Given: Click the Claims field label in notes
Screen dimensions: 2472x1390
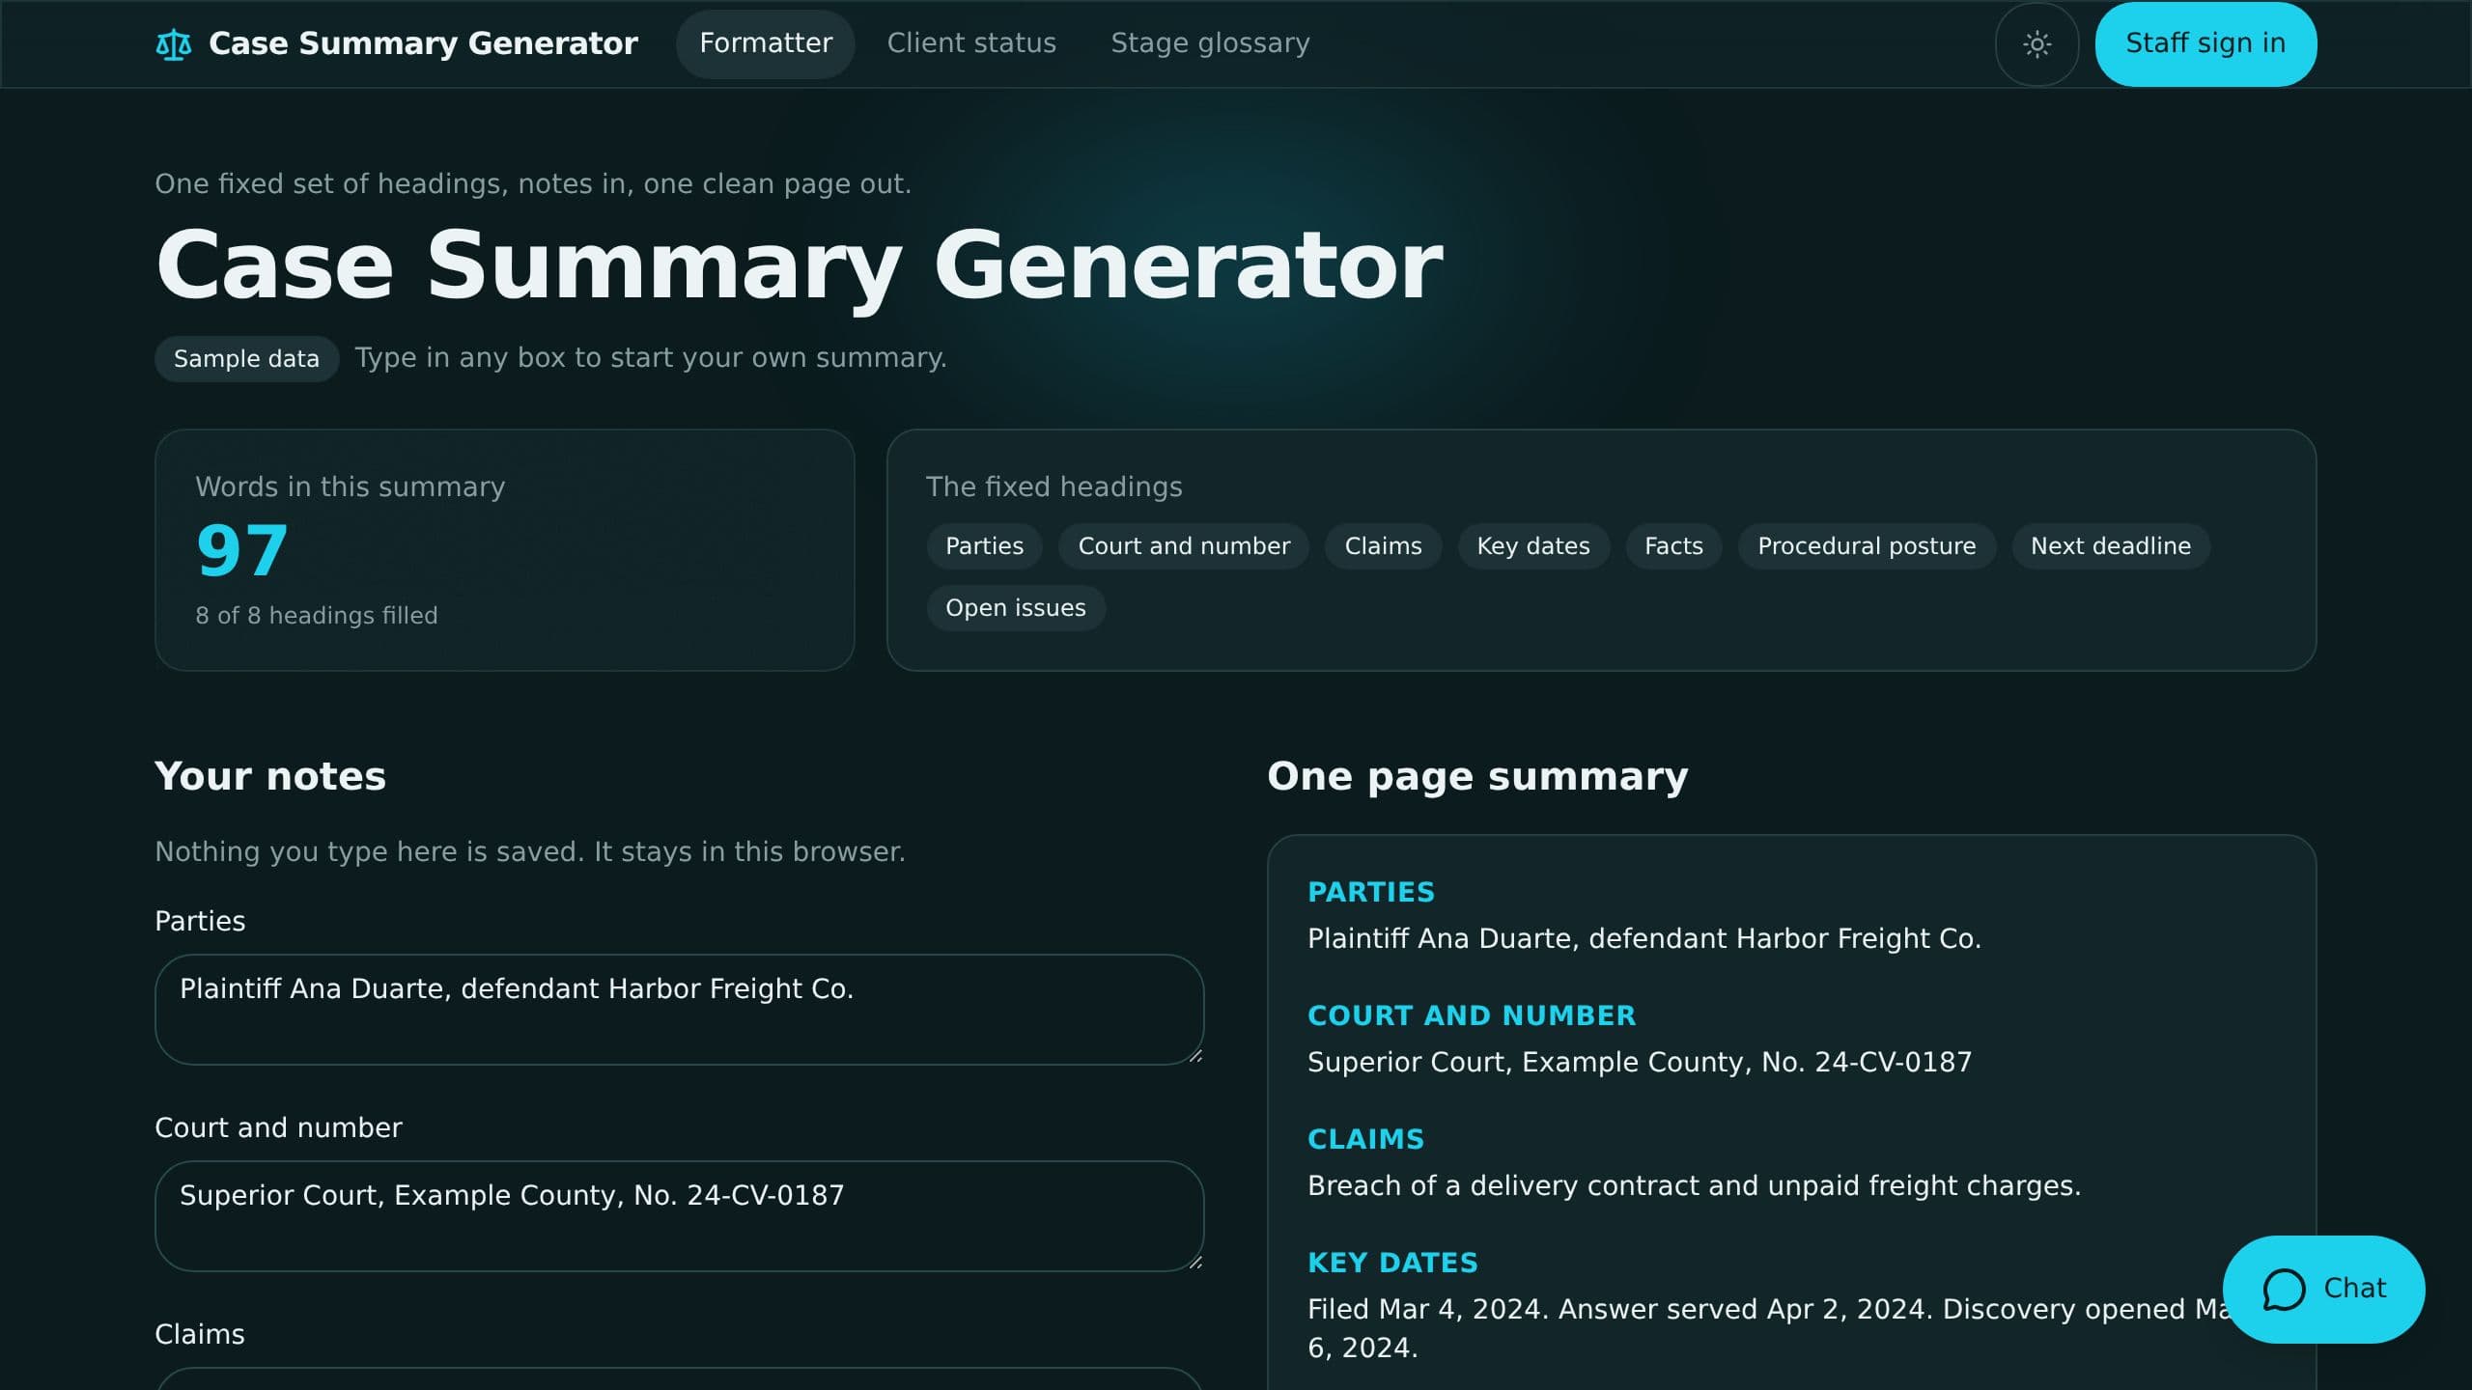Looking at the screenshot, I should click(200, 1334).
